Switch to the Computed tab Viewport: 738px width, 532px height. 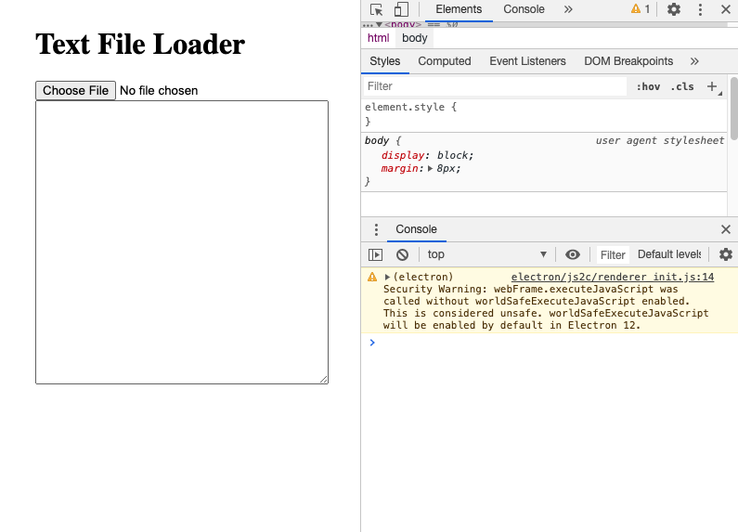pos(445,61)
